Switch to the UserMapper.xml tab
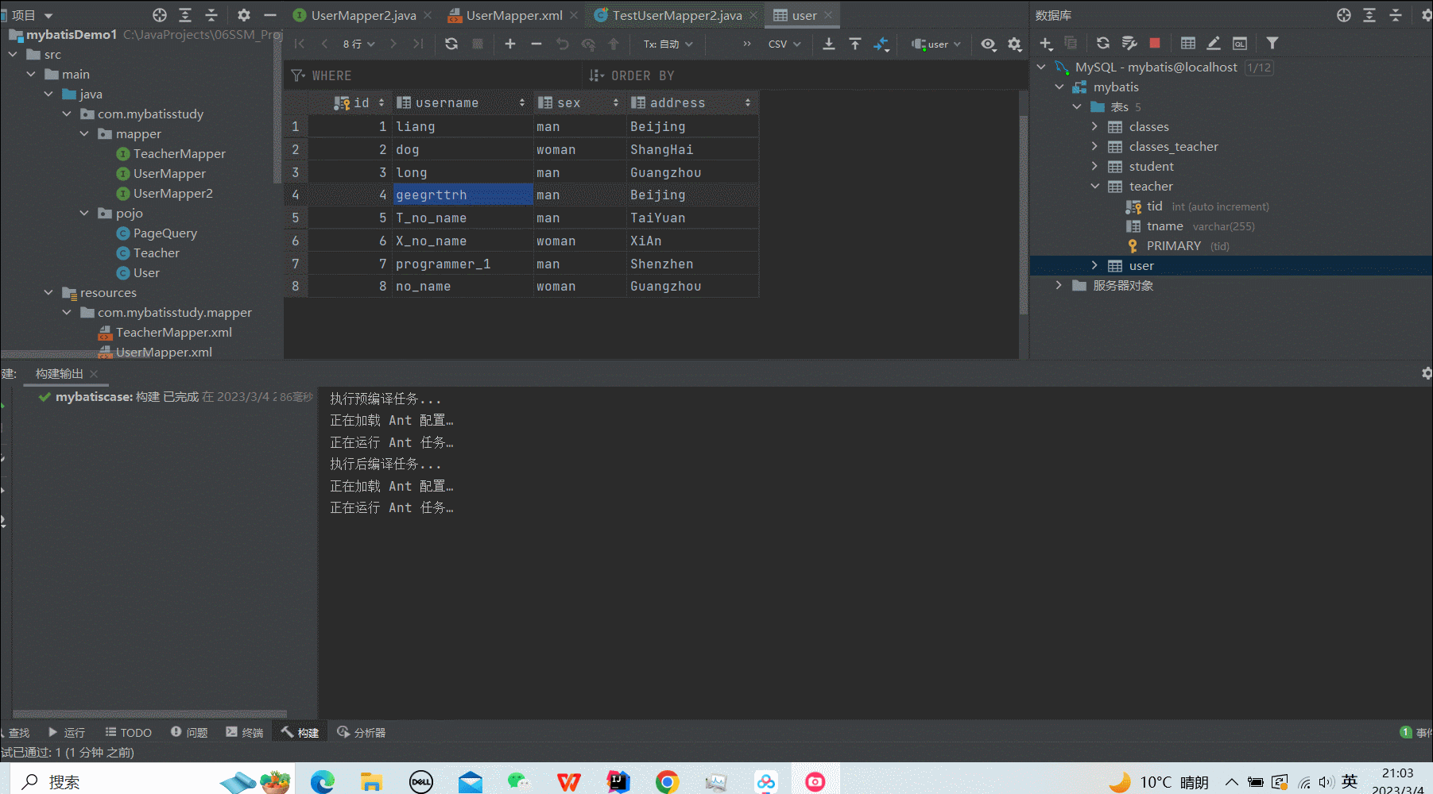Image resolution: width=1433 pixels, height=794 pixels. coord(514,15)
